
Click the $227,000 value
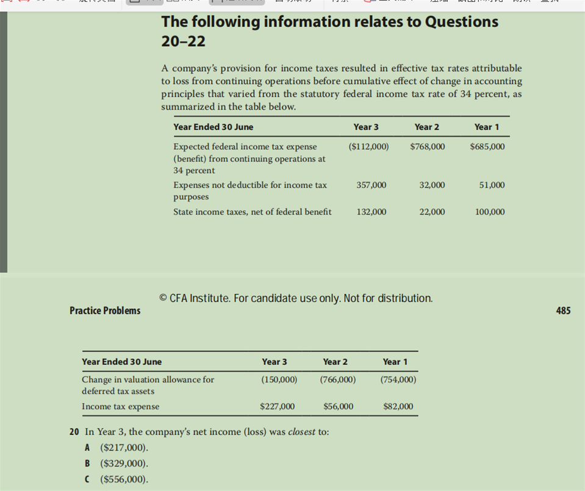[277, 406]
